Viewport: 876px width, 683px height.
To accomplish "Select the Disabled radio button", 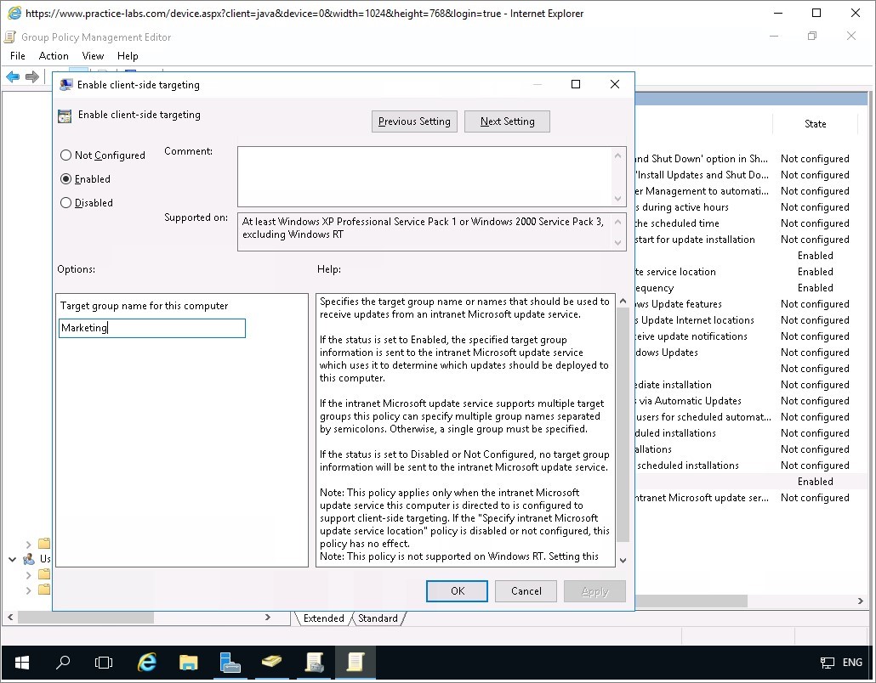I will [66, 203].
